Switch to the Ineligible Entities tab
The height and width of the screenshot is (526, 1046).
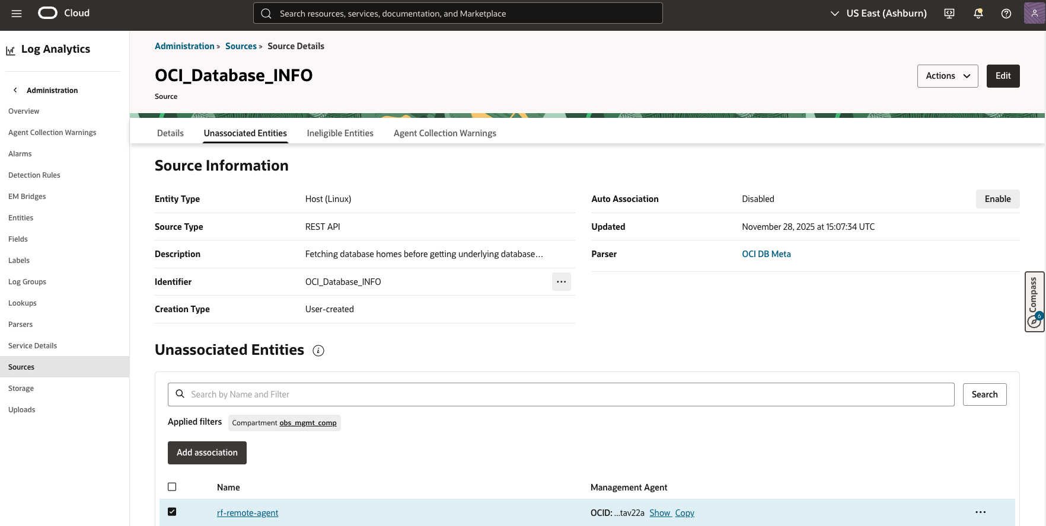(x=340, y=133)
